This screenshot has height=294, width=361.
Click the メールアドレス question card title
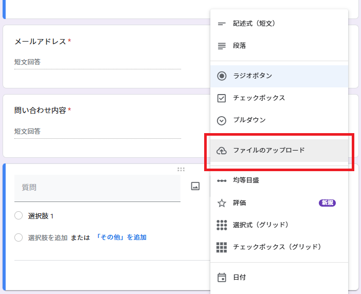pos(40,41)
